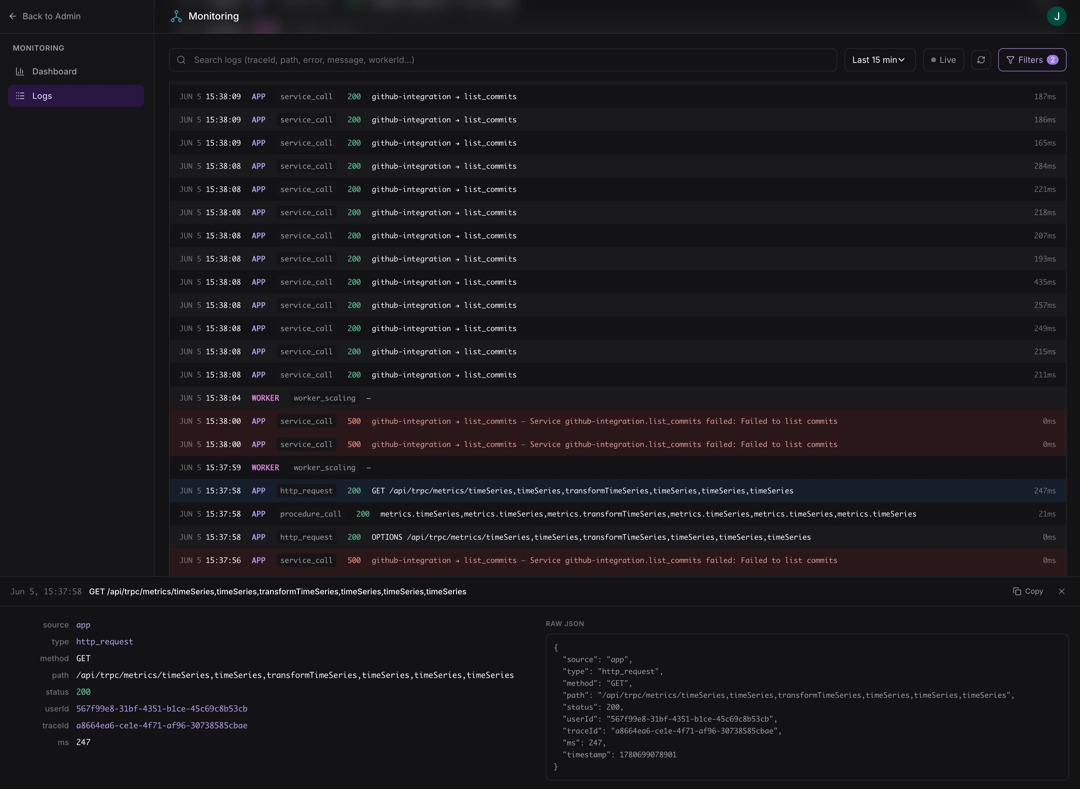1080x789 pixels.
Task: Click the refresh logs icon button
Action: (981, 60)
